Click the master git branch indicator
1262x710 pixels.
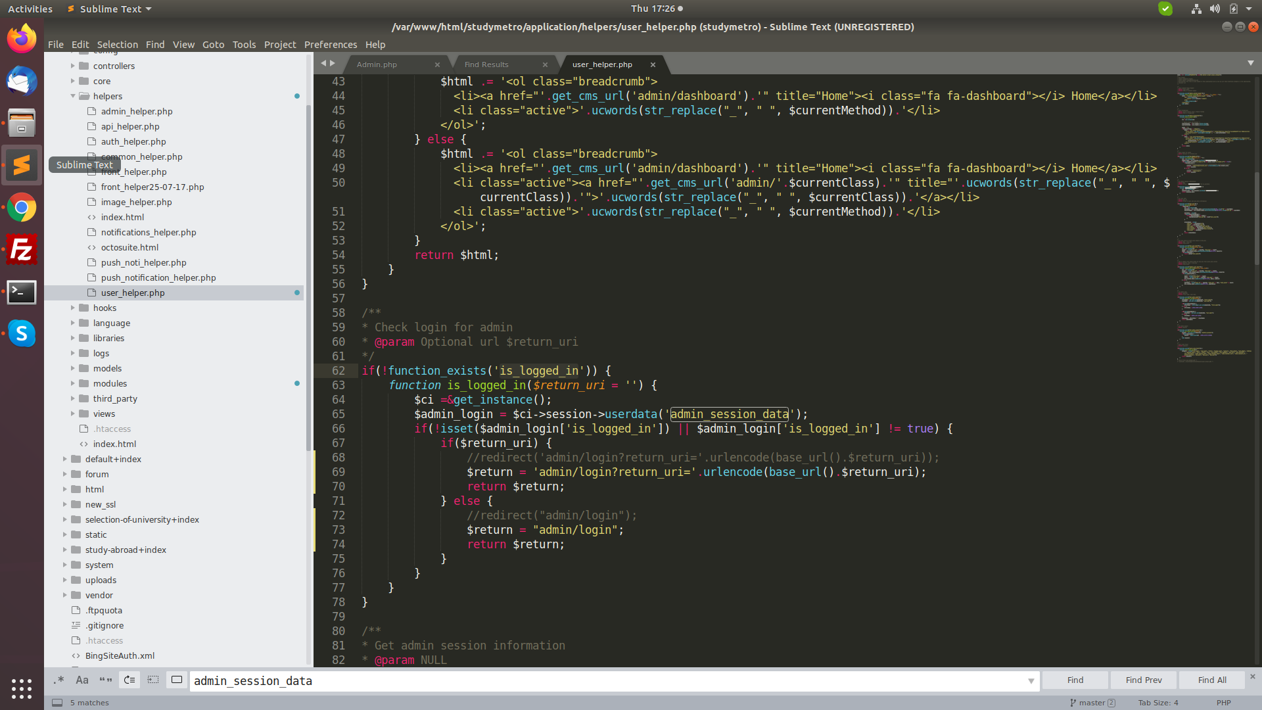pos(1092,703)
